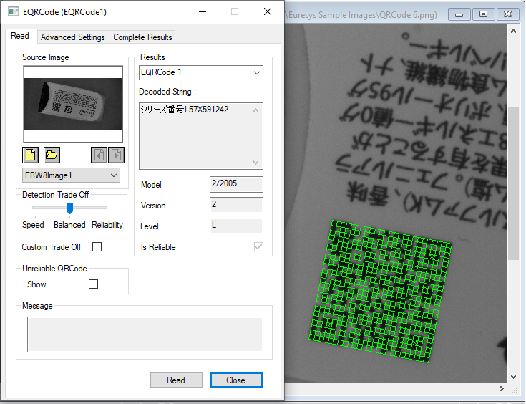Maximize the QRCode 6.png image window
The image size is (526, 404).
pyautogui.click(x=484, y=14)
